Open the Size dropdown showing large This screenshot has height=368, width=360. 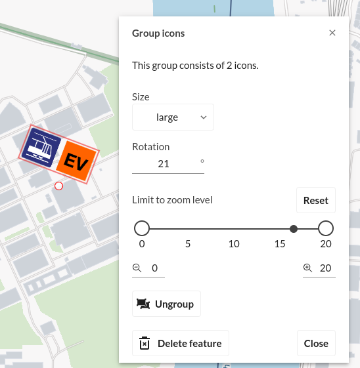173,117
